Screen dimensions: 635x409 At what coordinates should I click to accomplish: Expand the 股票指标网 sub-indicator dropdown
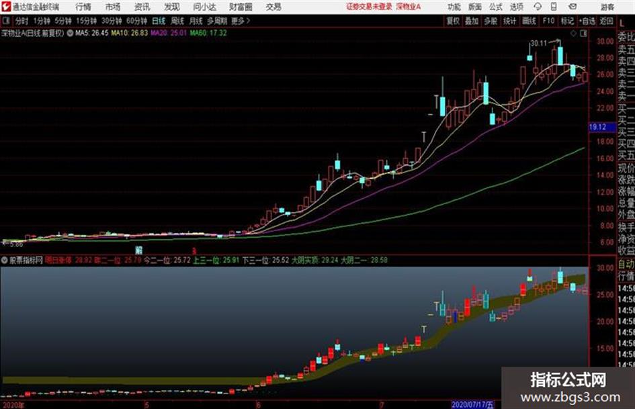pos(5,260)
